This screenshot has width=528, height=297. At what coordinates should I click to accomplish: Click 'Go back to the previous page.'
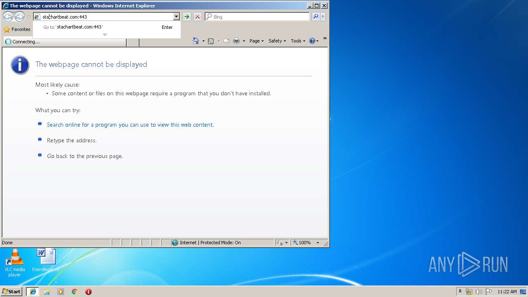point(85,156)
